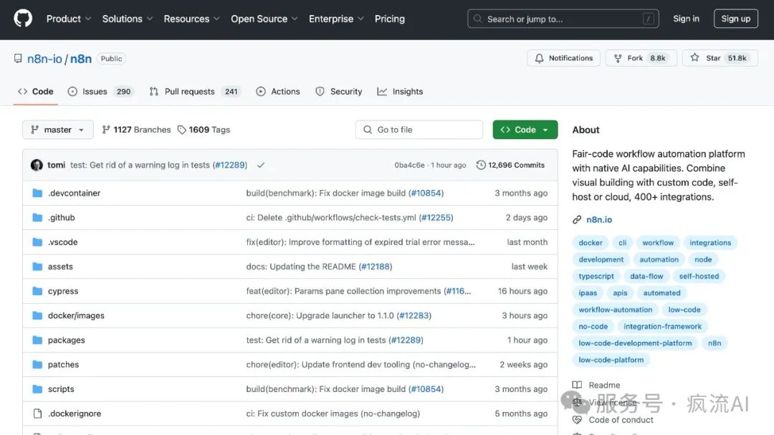This screenshot has height=435, width=774.
Task: Switch to the Issues tab
Action: [101, 91]
